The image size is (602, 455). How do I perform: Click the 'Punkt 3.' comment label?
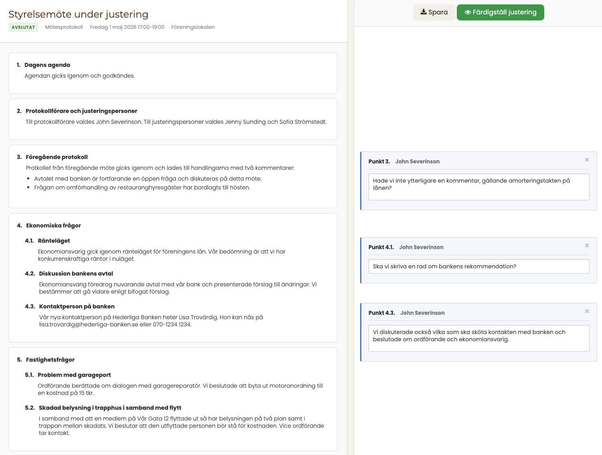pyautogui.click(x=379, y=161)
